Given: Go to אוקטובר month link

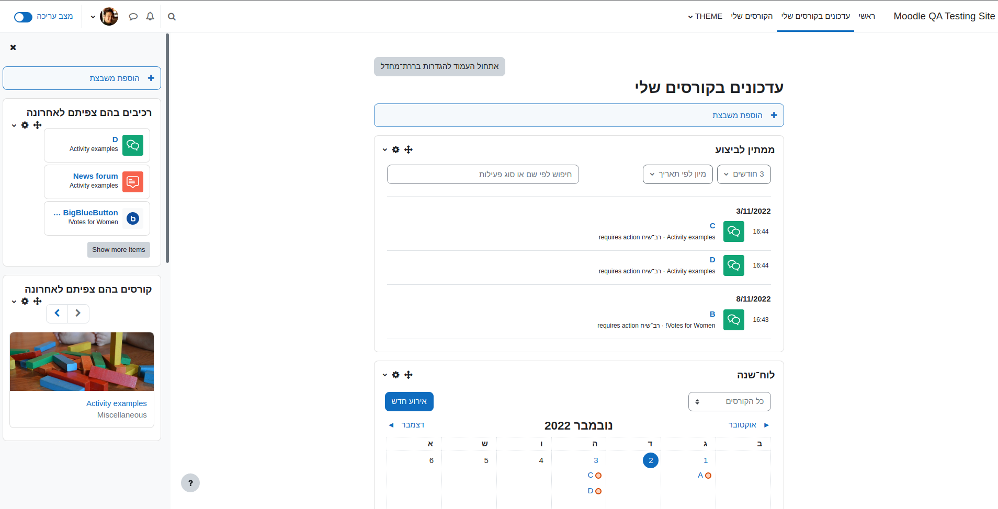Looking at the screenshot, I should 749,425.
